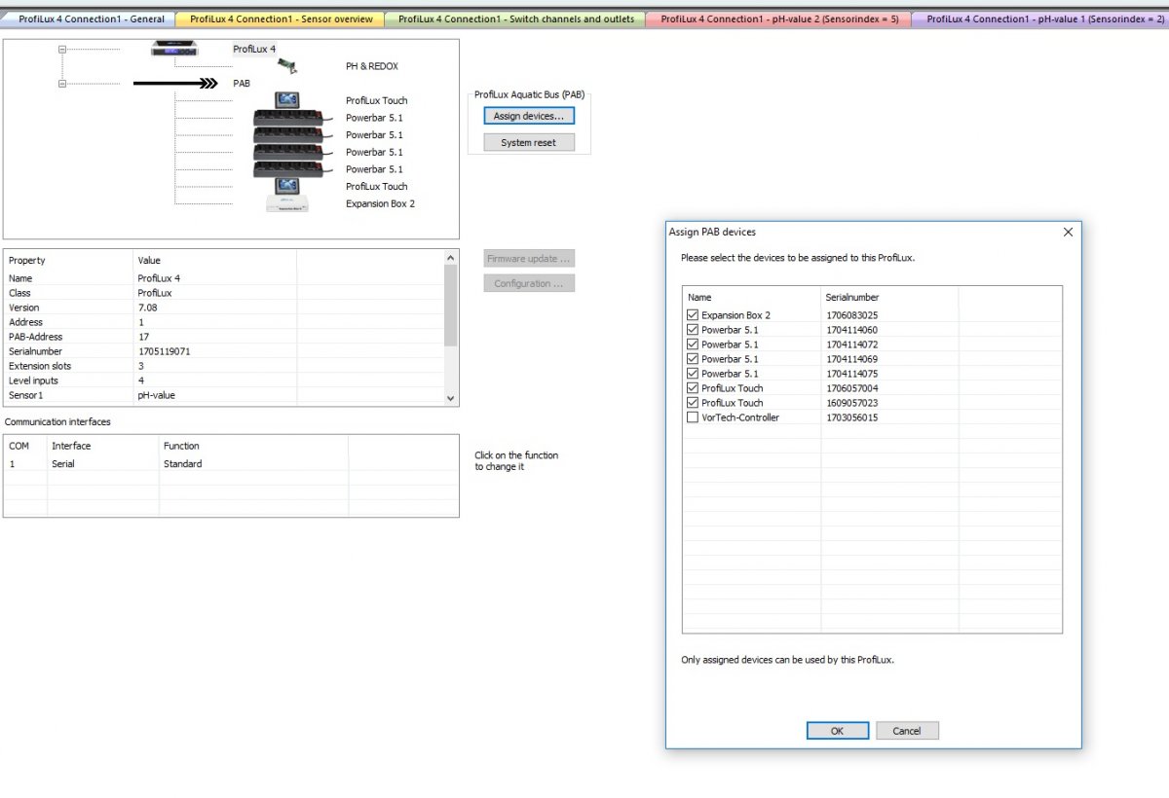
Task: Uncheck Powerbar 5.1 with serial 1704114069
Action: pos(693,359)
